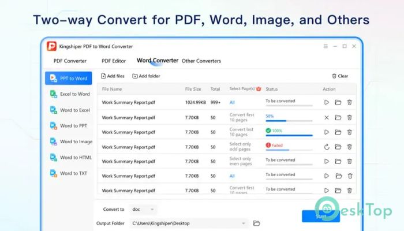Retry the Failed conversion row
The height and width of the screenshot is (231, 404).
pyautogui.click(x=327, y=147)
